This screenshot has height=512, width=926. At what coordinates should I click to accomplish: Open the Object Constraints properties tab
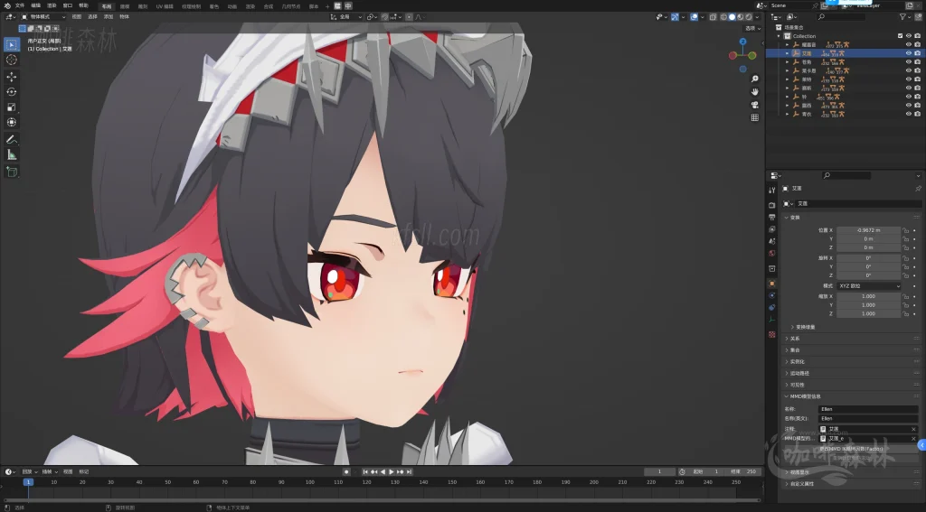[772, 307]
